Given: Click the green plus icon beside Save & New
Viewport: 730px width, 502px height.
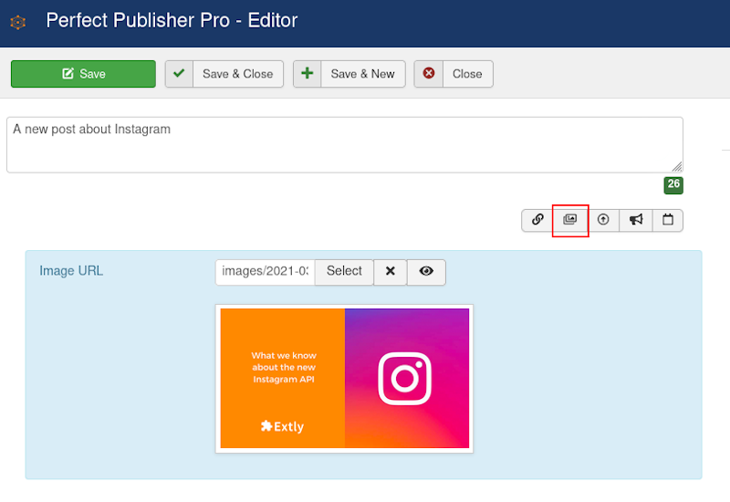Looking at the screenshot, I should (x=308, y=73).
